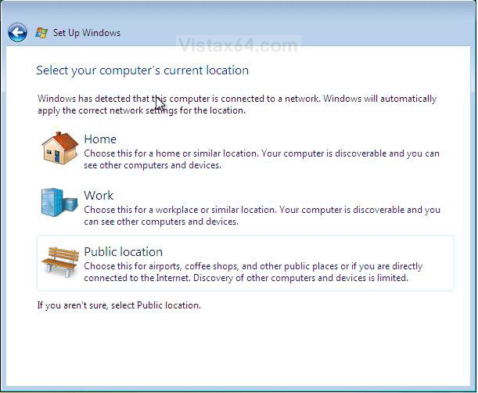Click the 'Windows has detected' intro paragraph
This screenshot has height=393, width=478.
tap(237, 104)
